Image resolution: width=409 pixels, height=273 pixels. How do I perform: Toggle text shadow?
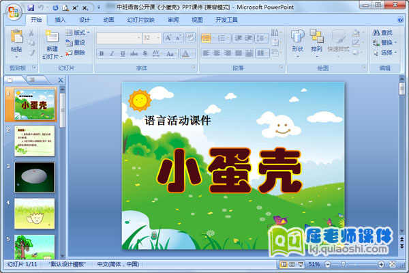145,53
